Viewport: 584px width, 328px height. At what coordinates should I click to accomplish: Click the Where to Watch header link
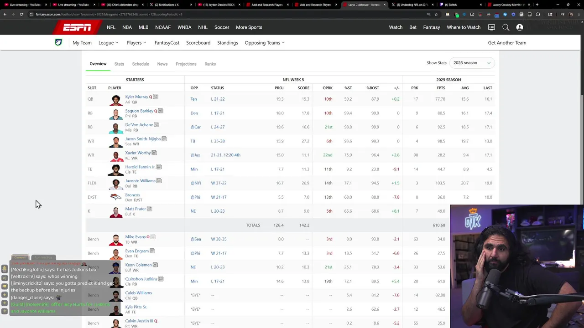coord(464,27)
